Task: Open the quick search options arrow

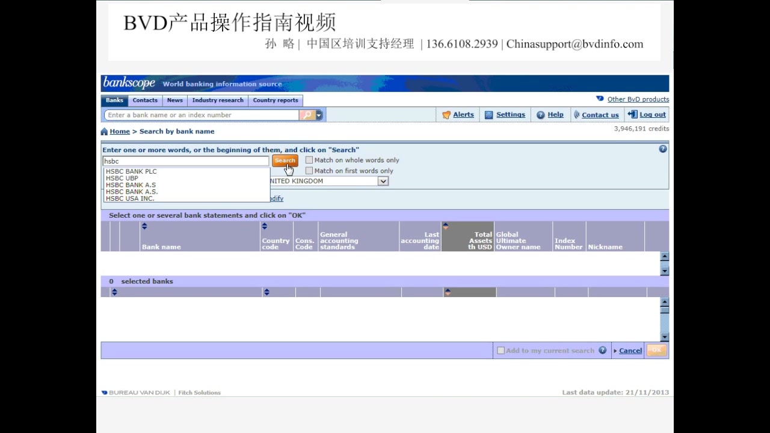Action: pos(319,115)
